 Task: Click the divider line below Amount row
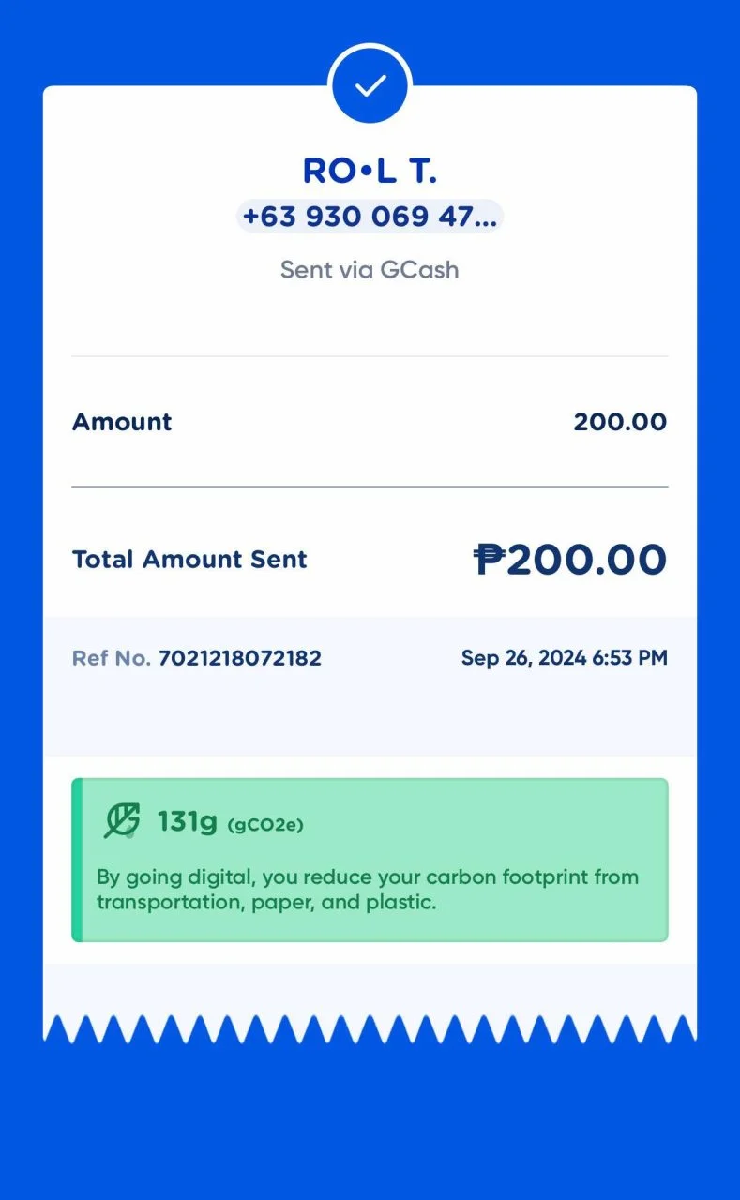point(370,487)
